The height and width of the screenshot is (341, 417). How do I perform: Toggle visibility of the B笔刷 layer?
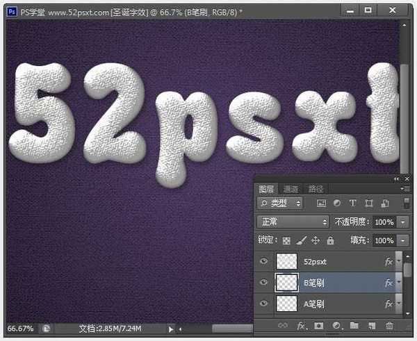263,283
